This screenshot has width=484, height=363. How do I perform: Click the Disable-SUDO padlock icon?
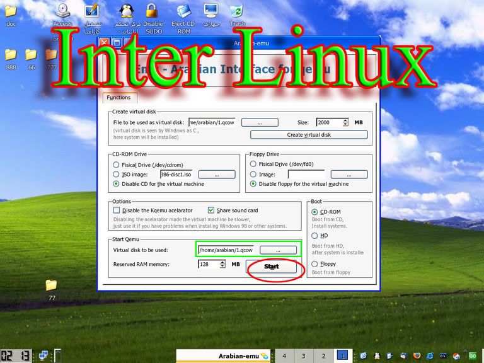(151, 11)
